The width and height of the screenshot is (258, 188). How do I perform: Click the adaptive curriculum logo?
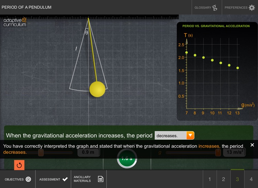[15, 22]
